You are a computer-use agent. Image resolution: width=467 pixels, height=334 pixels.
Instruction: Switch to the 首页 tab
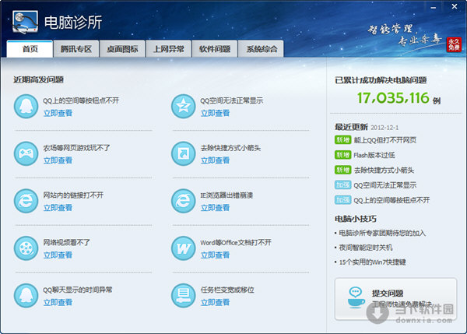pyautogui.click(x=30, y=49)
